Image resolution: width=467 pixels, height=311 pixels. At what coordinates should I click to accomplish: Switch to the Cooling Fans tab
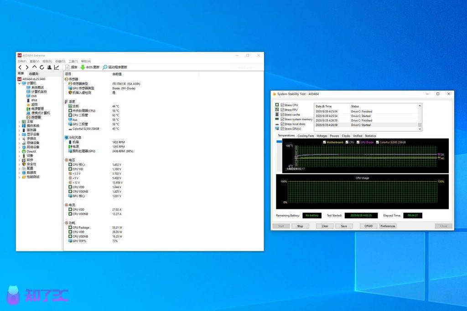click(306, 136)
